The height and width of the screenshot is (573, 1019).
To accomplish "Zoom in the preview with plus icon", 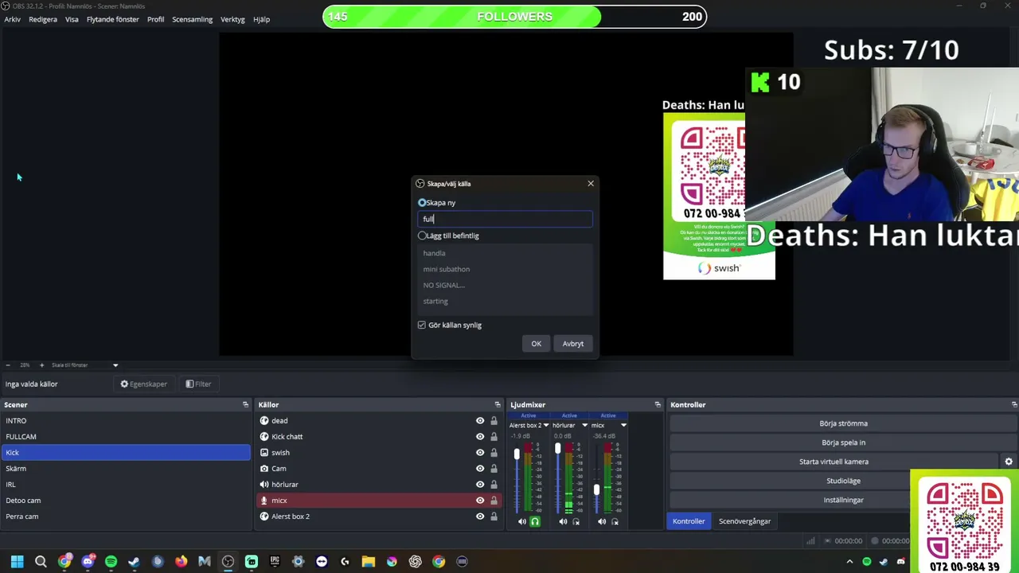I will (x=41, y=365).
